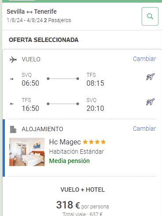Image resolution: width=162 pixels, height=216 pixels.
Task: Change the selected flight with Cambiar link
Action: click(144, 59)
